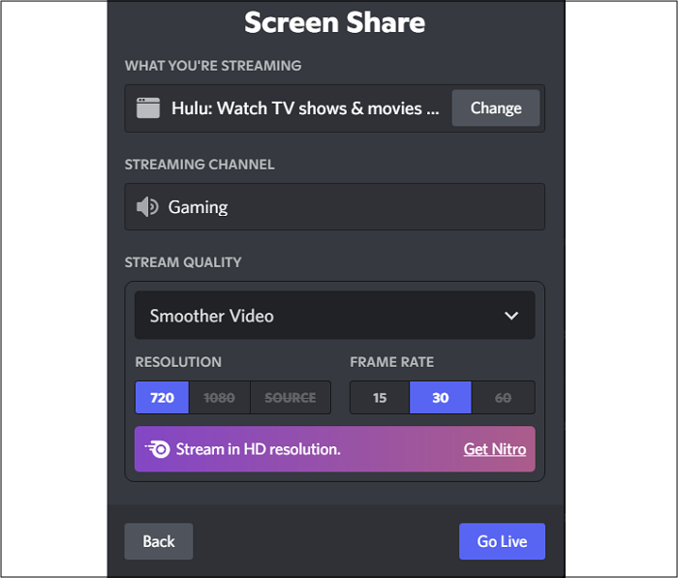Start streaming with Go Live button

point(502,541)
